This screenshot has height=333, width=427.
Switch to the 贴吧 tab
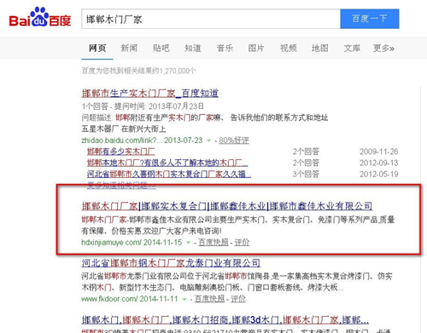(x=161, y=48)
